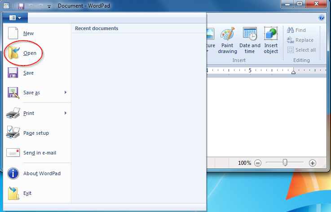Image resolution: width=331 pixels, height=212 pixels.
Task: Collapse the WordPad file menu button
Action: pos(15,18)
